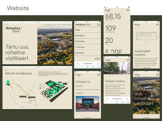Image resolution: width=162 pixels, height=121 pixels.
Task: Tap Safari tabs icon under Päriselt roheline
Action: 128,102
